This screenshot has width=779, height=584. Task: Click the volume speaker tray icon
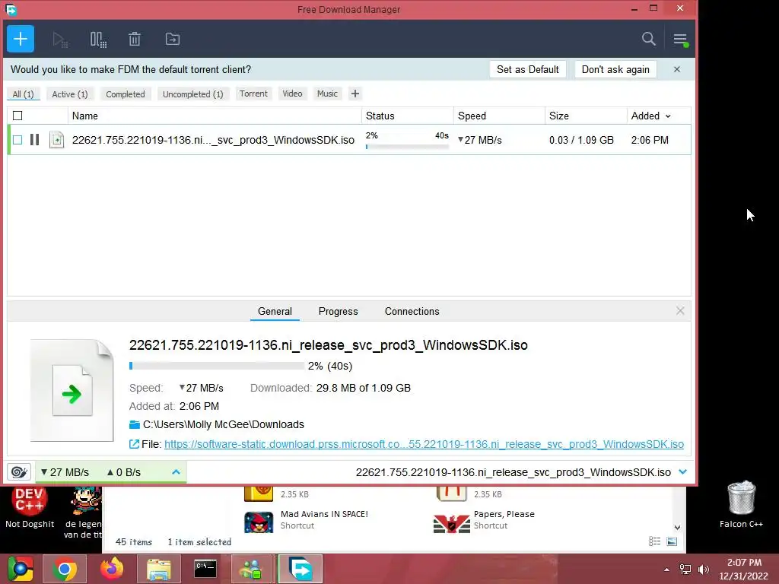tap(703, 569)
